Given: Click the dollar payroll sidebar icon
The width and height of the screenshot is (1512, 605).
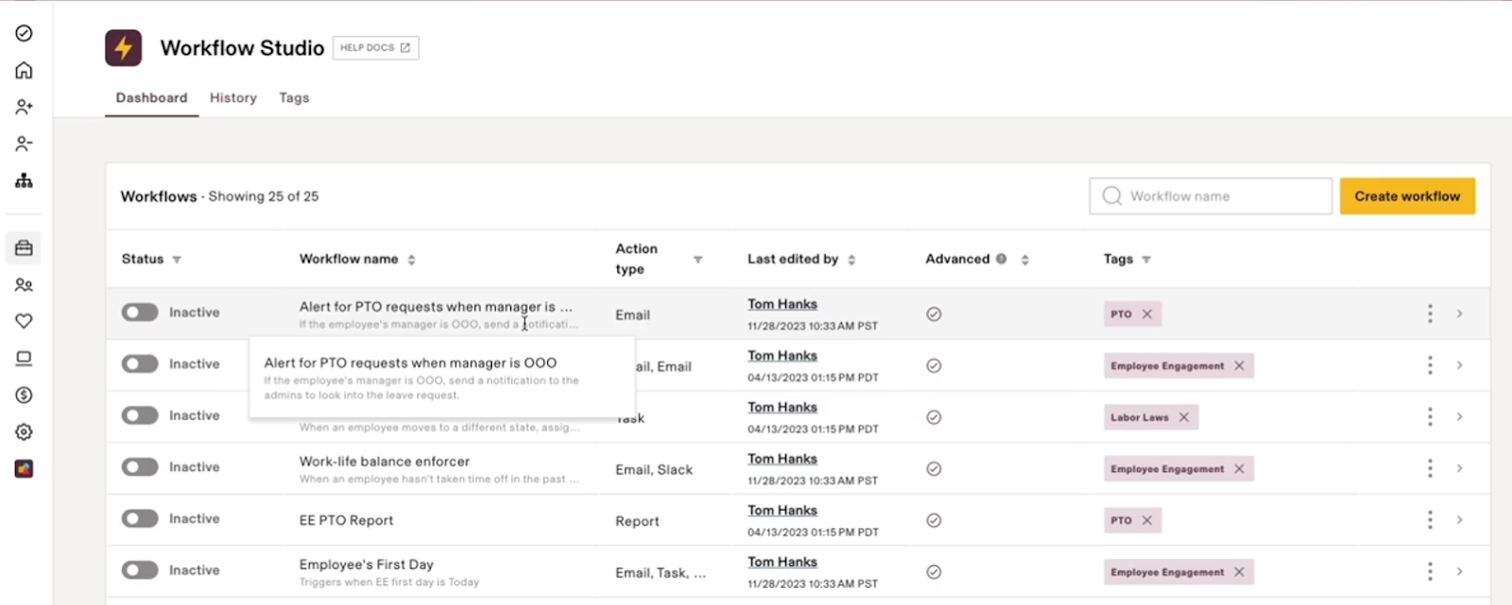Looking at the screenshot, I should (x=24, y=395).
